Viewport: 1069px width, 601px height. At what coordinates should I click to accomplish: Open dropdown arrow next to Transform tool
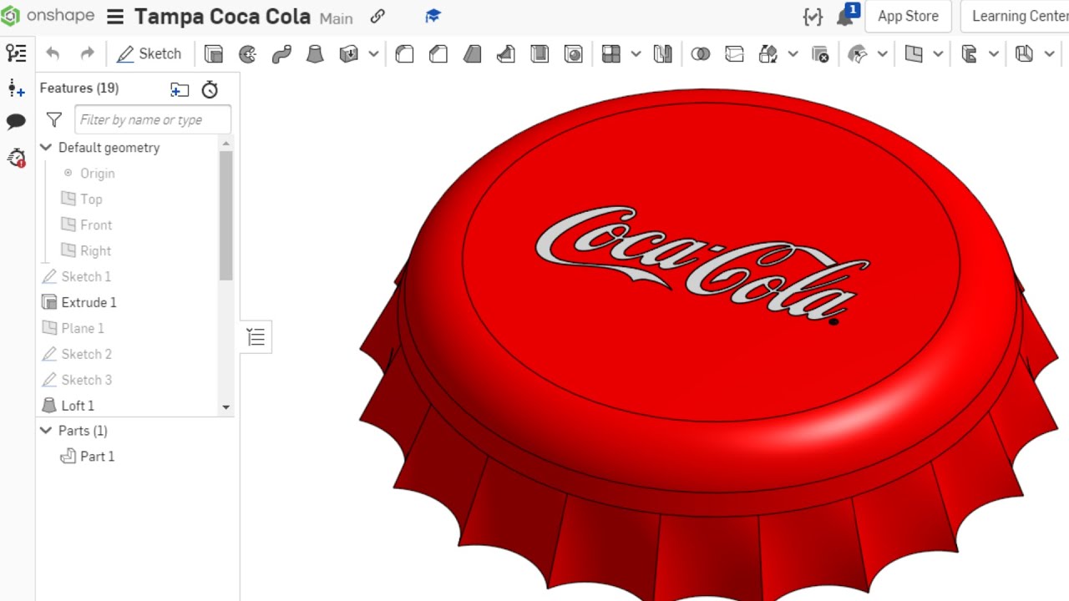click(793, 54)
